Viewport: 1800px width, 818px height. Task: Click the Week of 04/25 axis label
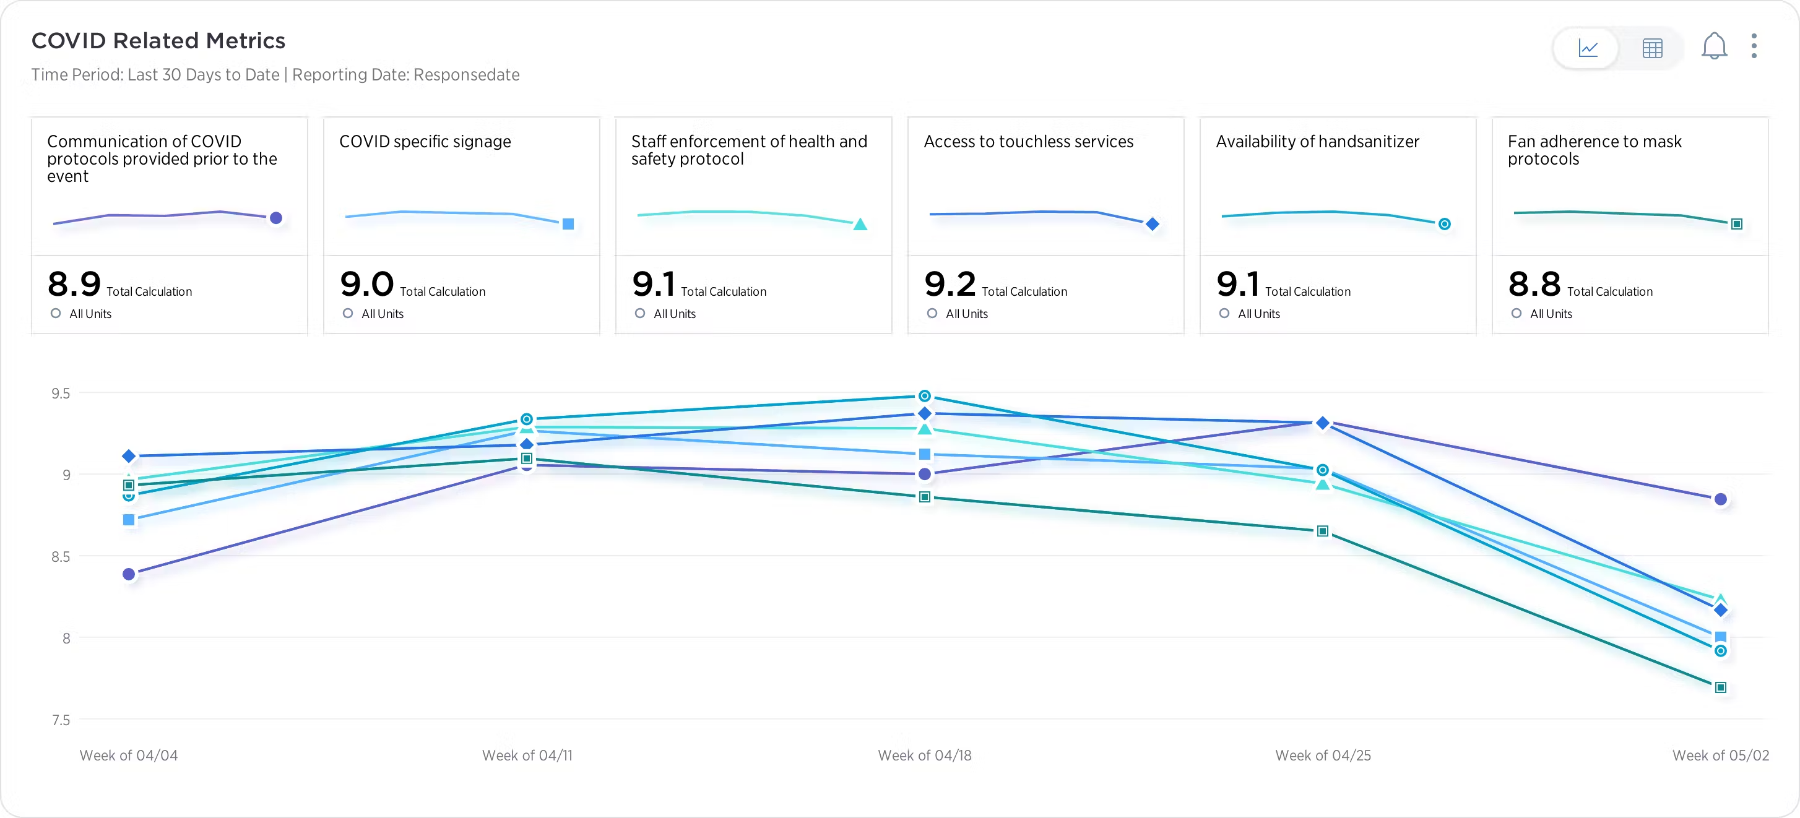[1322, 755]
